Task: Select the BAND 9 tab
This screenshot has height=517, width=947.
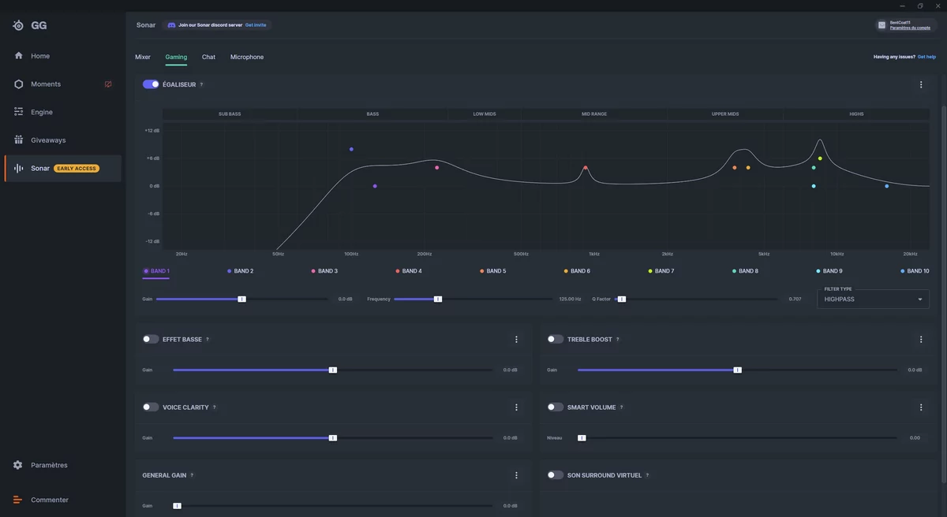Action: point(829,271)
